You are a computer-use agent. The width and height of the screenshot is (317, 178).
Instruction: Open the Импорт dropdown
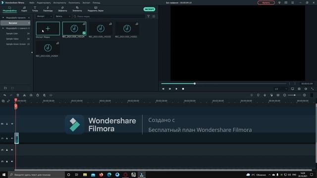(44, 16)
